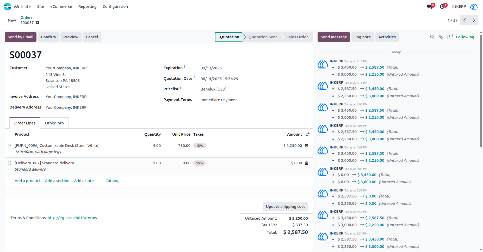The height and width of the screenshot is (252, 483).
Task: Open the Pricelist field Benelux (USD)
Action: pyautogui.click(x=214, y=89)
